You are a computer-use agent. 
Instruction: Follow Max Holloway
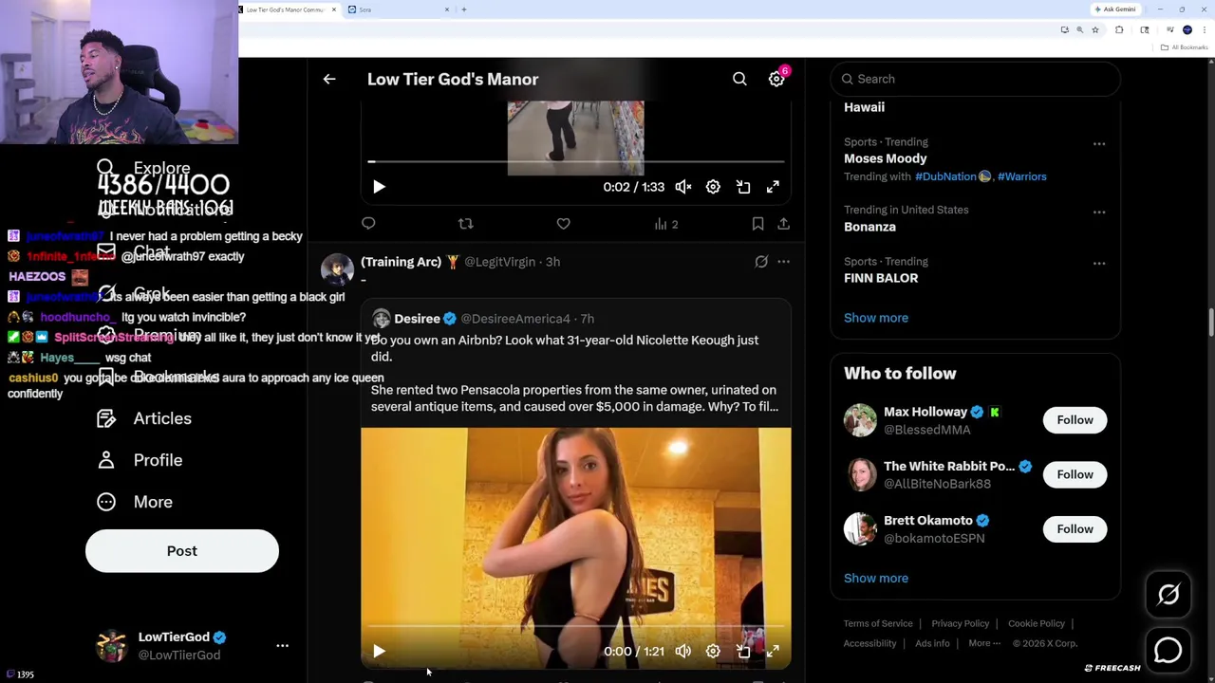(x=1075, y=420)
